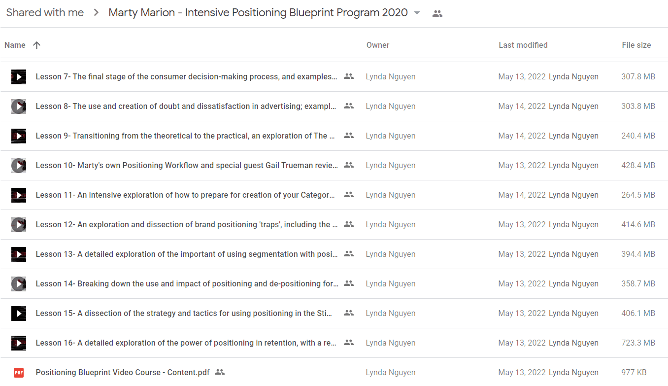Open the Lesson 13 video file icon
The width and height of the screenshot is (668, 386).
coord(19,254)
